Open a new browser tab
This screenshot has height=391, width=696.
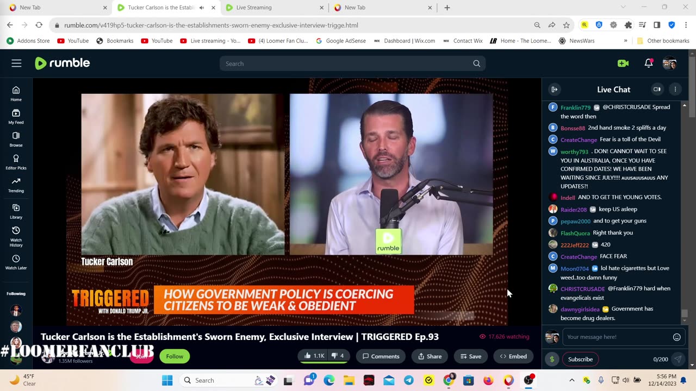coord(447,8)
